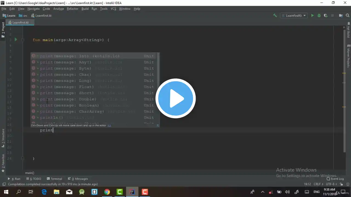Open the Help menu
The image size is (351, 197).
137,9
